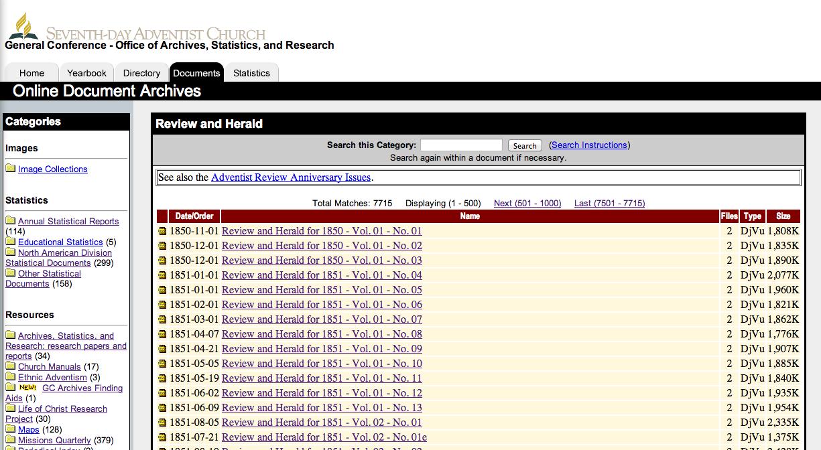Open Review and Herald 1850 Vol. 01 No. 01
821x450 pixels.
tap(322, 231)
